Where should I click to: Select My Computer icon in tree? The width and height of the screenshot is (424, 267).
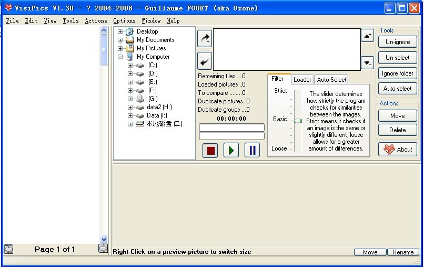point(130,57)
